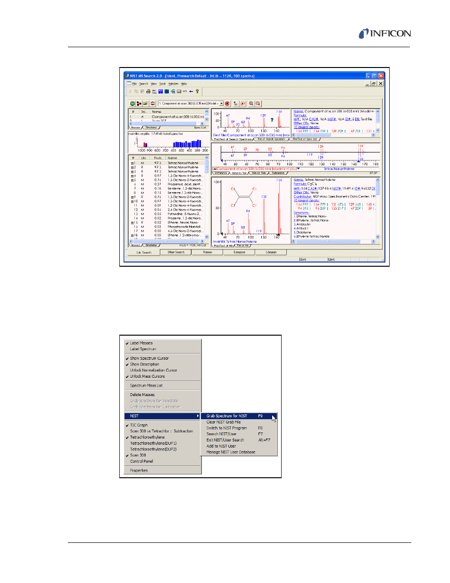
Task: Expand hit list row 5 plus box
Action: pyautogui.click(x=132, y=180)
